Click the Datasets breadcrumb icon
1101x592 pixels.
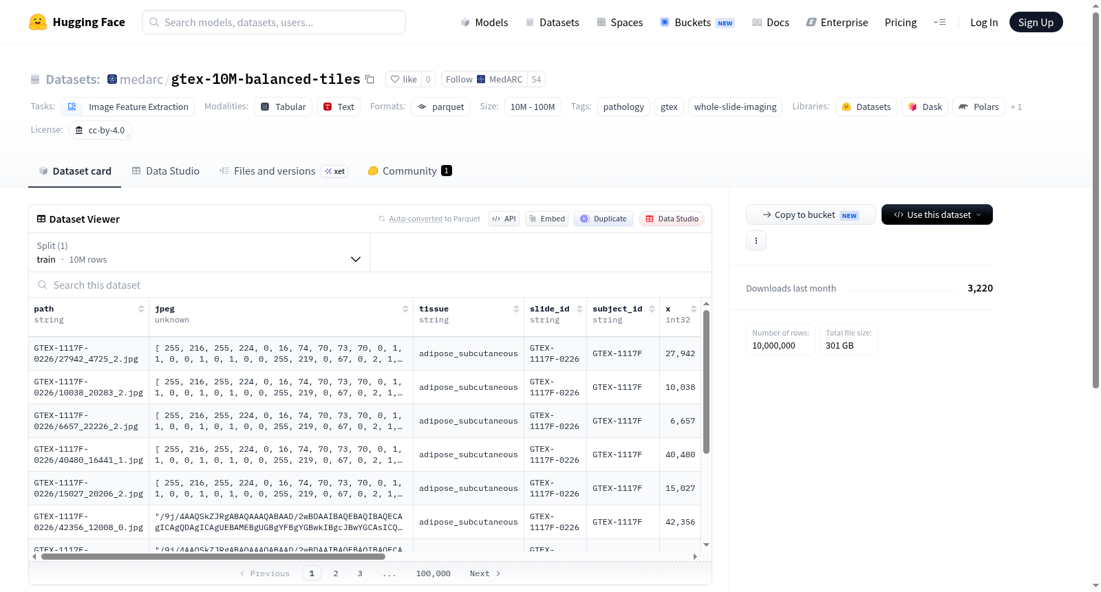[x=35, y=79]
